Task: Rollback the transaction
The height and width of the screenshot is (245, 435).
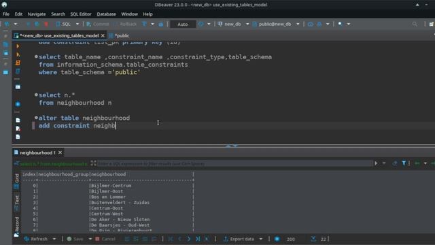Action: [125, 24]
